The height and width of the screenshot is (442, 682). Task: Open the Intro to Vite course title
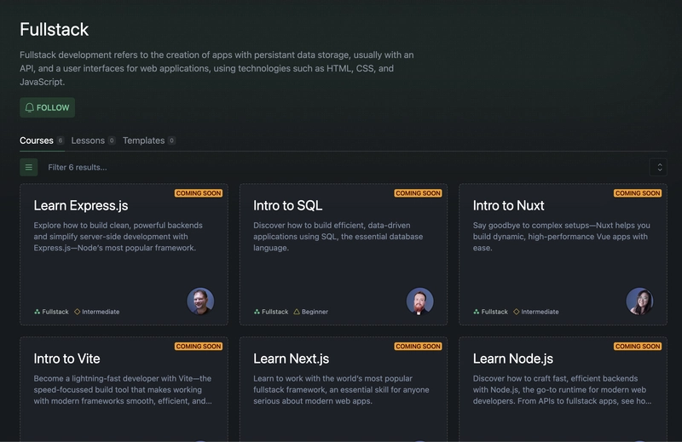(67, 359)
